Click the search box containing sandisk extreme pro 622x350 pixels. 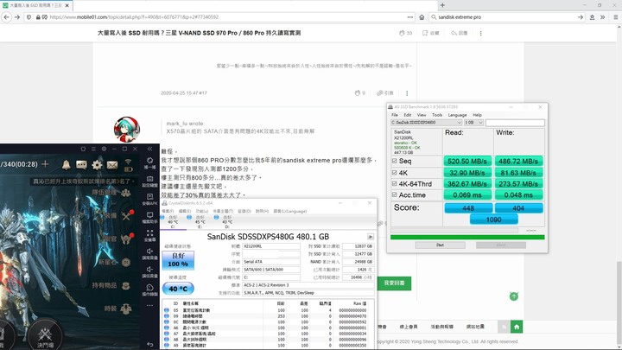click(x=507, y=17)
